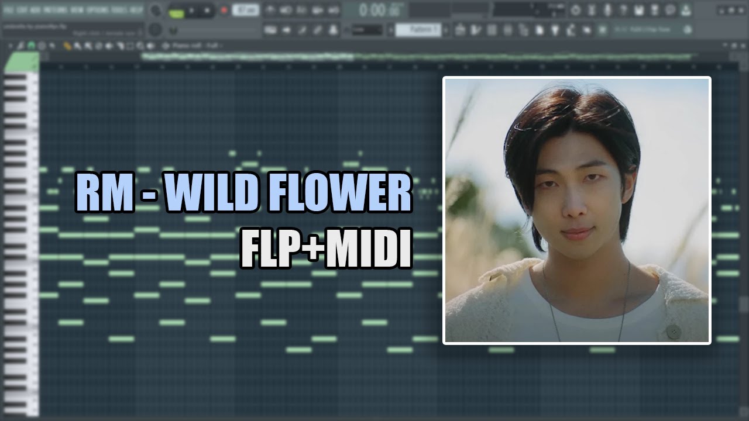Image resolution: width=749 pixels, height=421 pixels.
Task: Select the Slice tool
Action: pyautogui.click(x=119, y=46)
